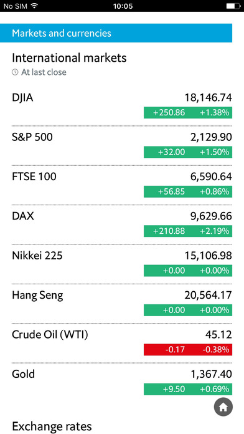
Task: Open the Hang Seng index entry
Action: 122,304
